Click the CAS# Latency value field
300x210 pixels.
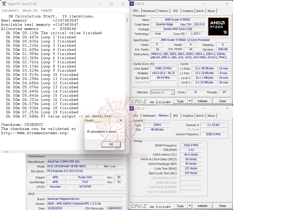pyautogui.click(x=191, y=155)
